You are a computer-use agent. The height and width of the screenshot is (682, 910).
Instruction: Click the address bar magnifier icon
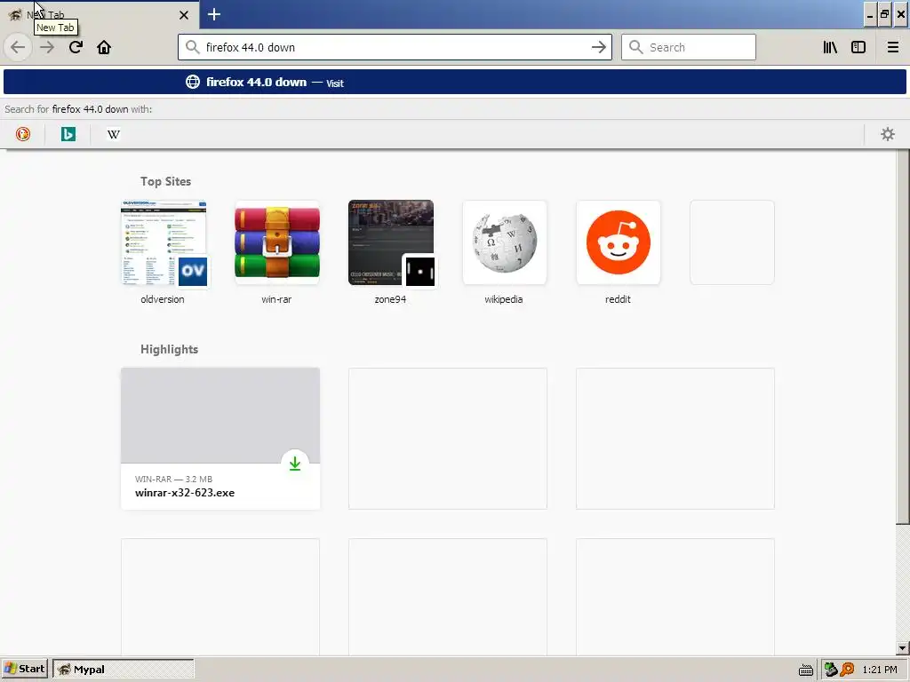192,47
